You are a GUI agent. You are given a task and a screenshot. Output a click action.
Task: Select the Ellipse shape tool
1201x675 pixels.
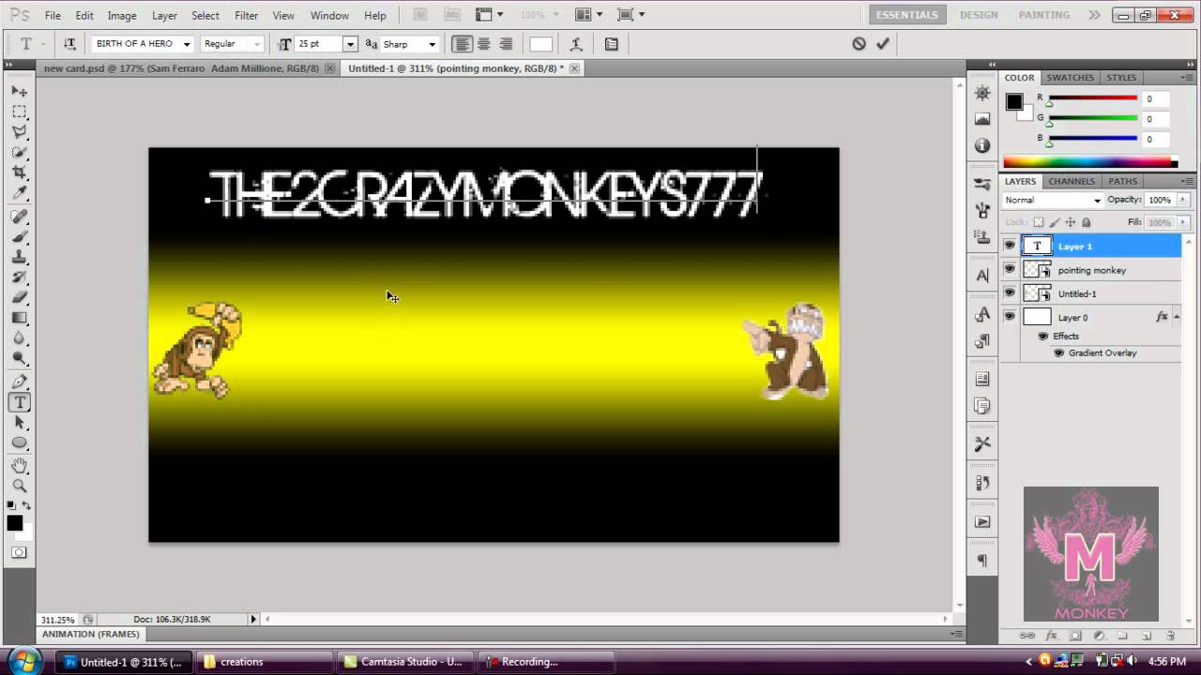[19, 442]
